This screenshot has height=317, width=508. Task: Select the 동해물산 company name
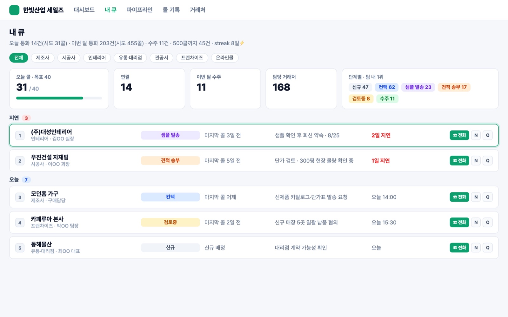(41, 244)
